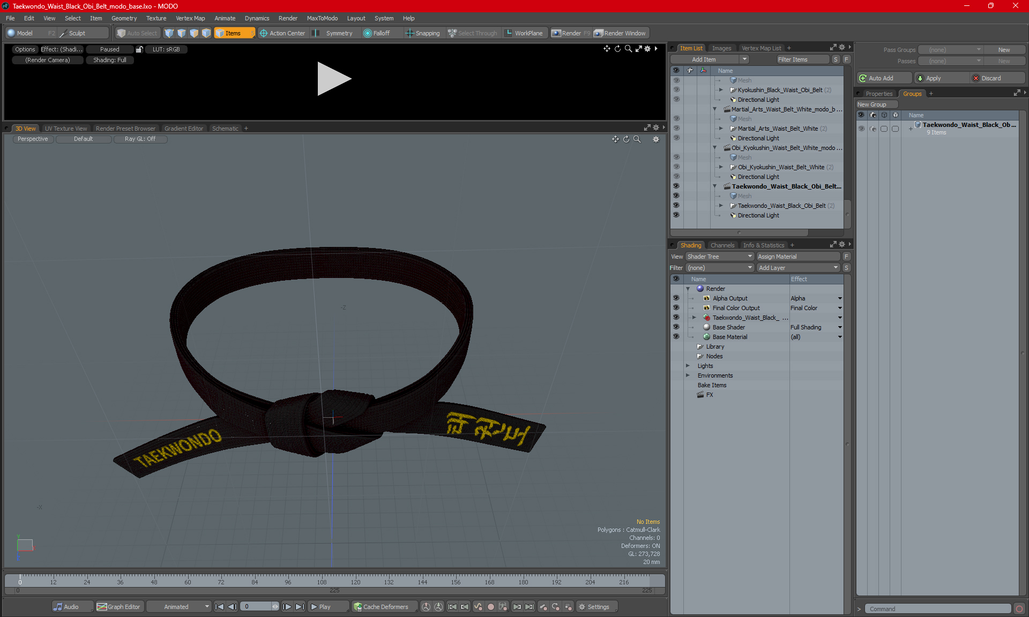This screenshot has height=617, width=1029.
Task: Click frame 120 on the timeline
Action: [x=355, y=582]
